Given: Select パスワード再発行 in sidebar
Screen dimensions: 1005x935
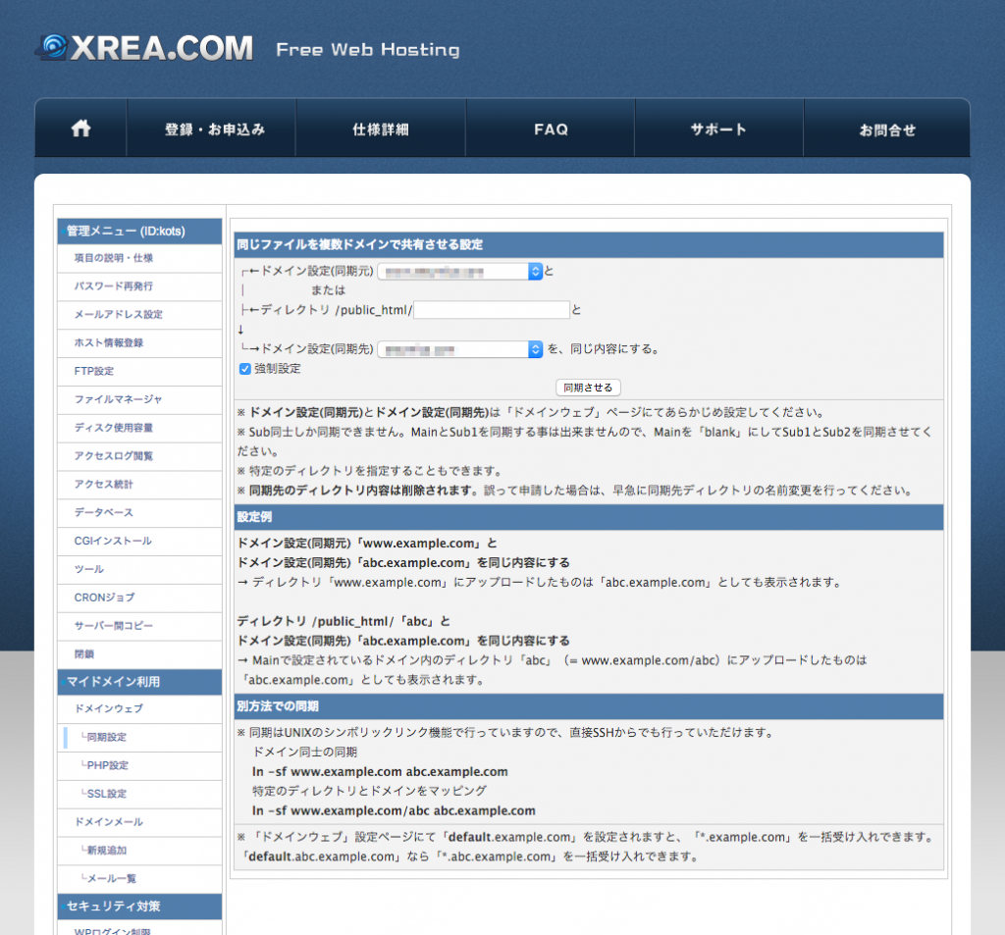Looking at the screenshot, I should [113, 286].
